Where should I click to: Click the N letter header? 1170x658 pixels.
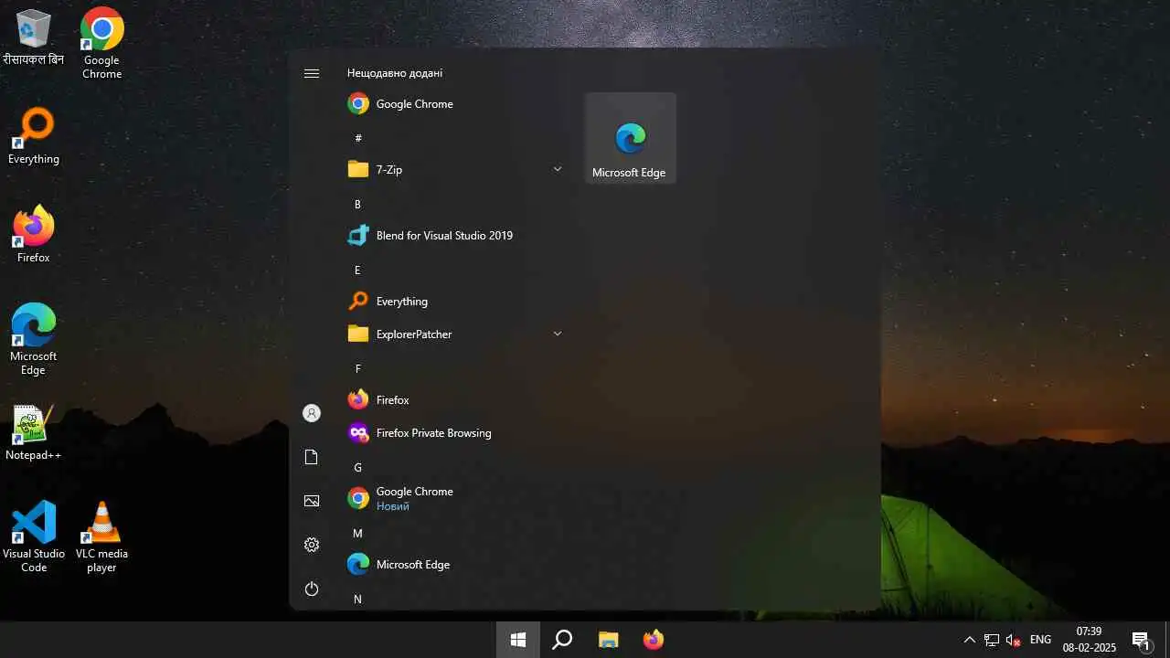(x=357, y=599)
